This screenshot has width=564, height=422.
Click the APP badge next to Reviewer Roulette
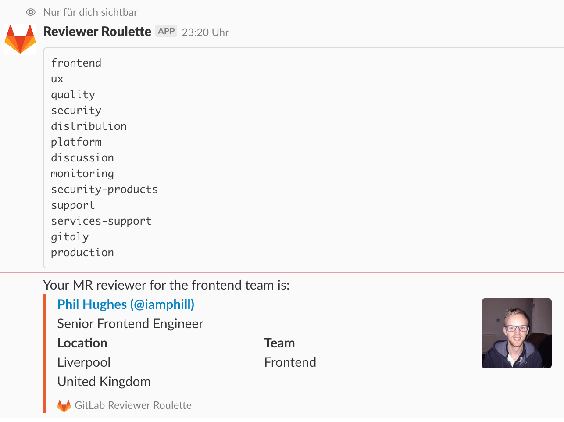[166, 31]
